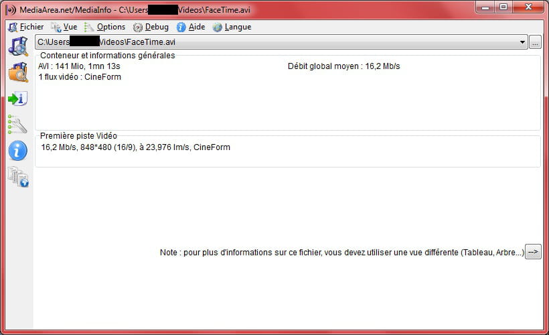
Task: Open the Langue menu
Action: coord(232,27)
